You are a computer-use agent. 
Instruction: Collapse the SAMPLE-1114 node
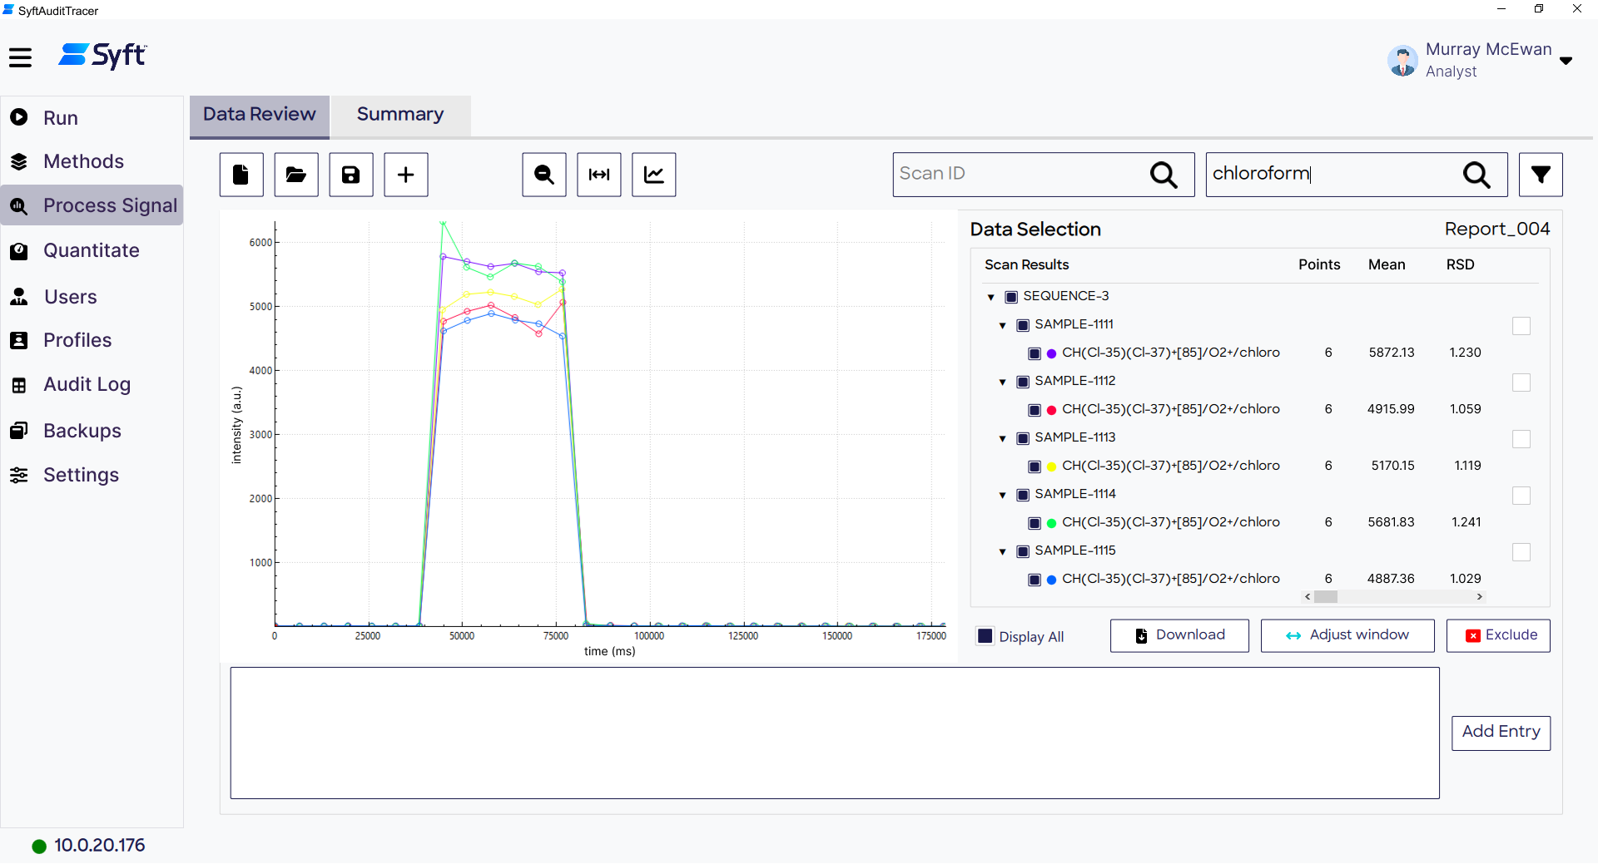[1002, 495]
